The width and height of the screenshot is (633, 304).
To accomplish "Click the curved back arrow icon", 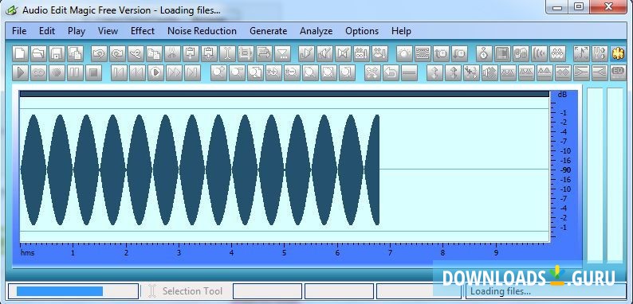I will click(391, 73).
